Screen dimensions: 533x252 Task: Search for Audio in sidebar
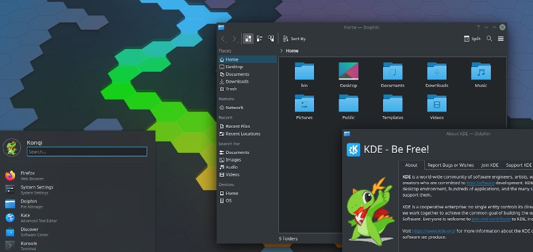247,167
